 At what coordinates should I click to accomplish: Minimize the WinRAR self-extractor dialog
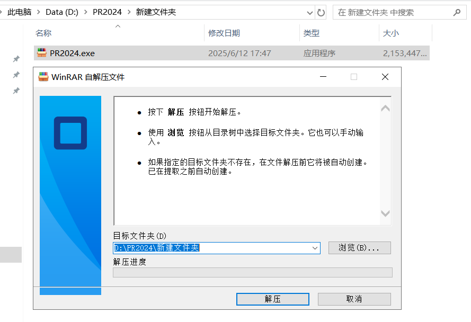323,77
